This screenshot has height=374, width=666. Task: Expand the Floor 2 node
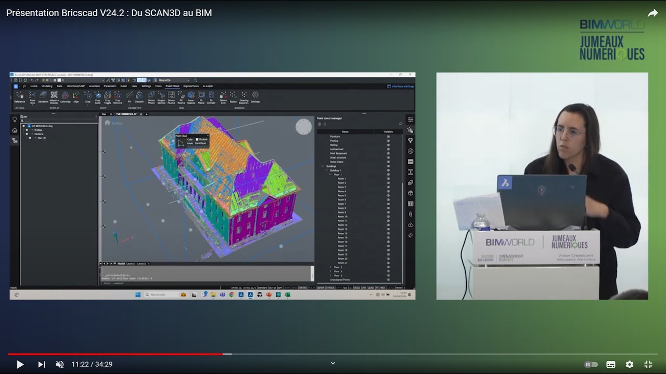[x=330, y=267]
